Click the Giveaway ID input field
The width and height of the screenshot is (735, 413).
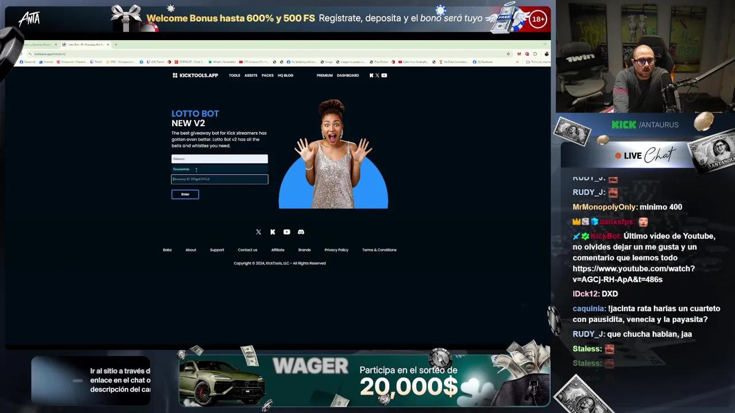[219, 179]
